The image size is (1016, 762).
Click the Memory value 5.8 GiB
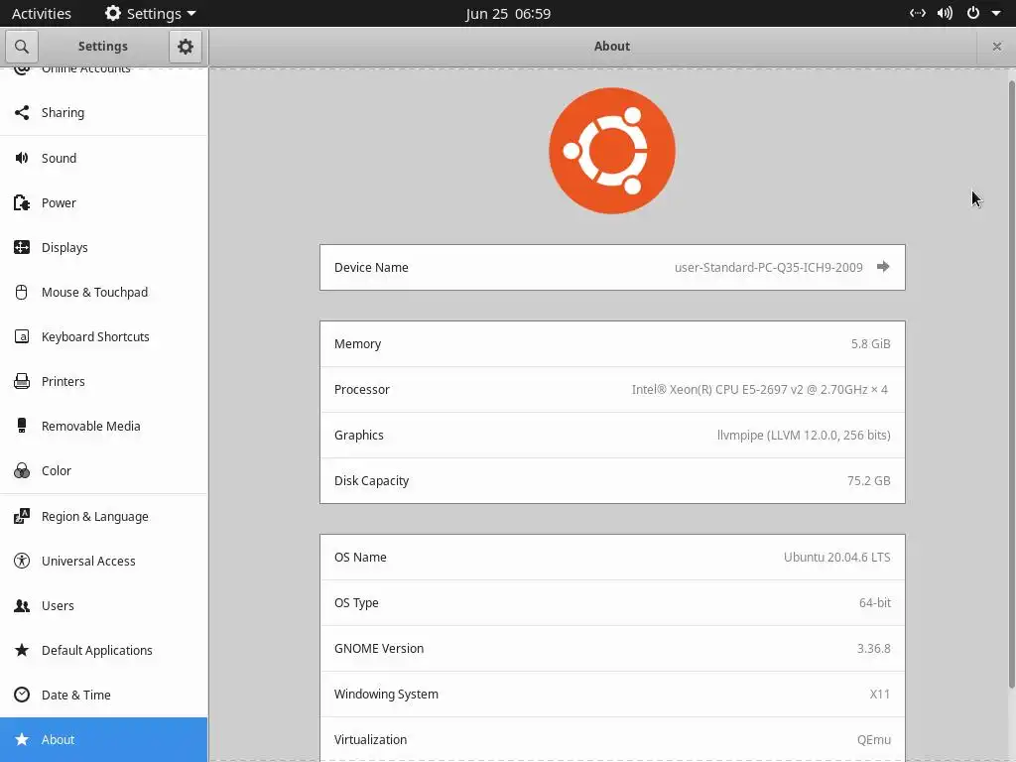[870, 343]
